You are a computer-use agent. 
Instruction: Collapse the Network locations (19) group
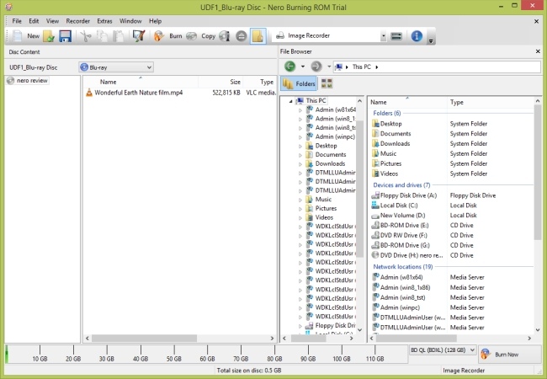click(x=403, y=267)
